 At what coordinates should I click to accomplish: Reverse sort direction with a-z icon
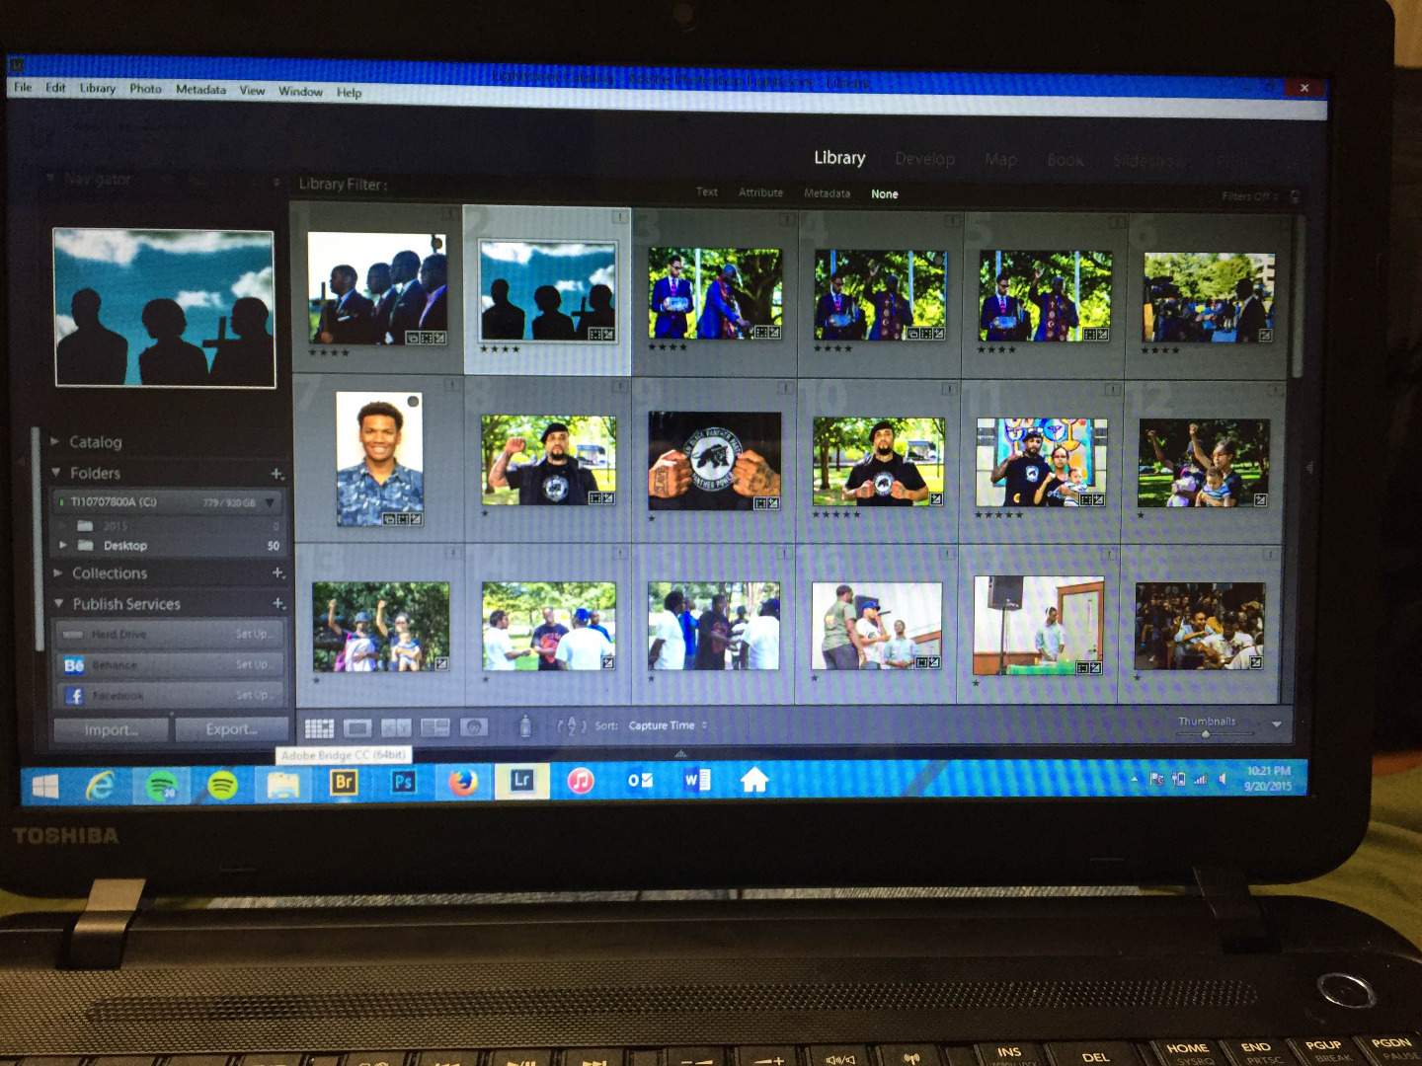coord(572,726)
